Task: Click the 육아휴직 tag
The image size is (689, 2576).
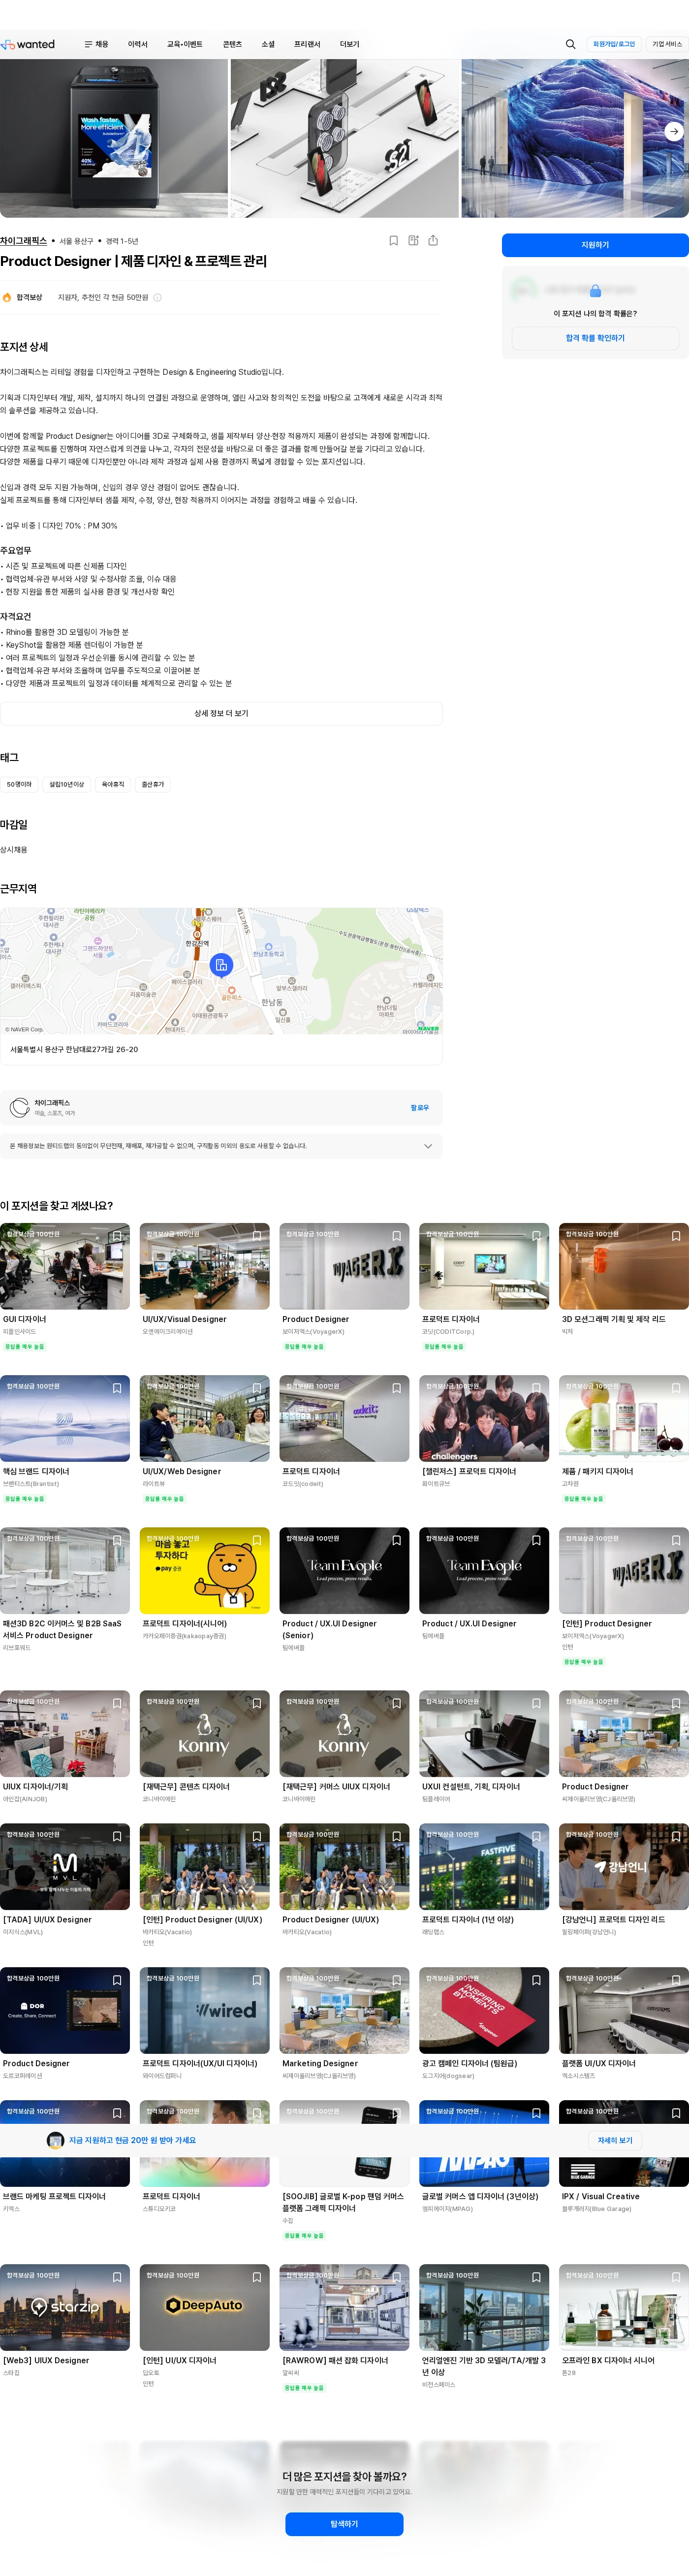Action: tap(113, 784)
